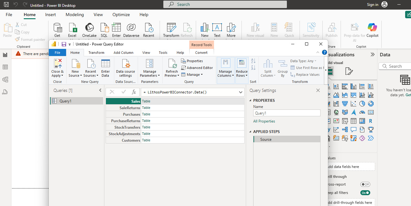Click the Dataverse icon
Screen dimensions: 411x206
(x=131, y=28)
